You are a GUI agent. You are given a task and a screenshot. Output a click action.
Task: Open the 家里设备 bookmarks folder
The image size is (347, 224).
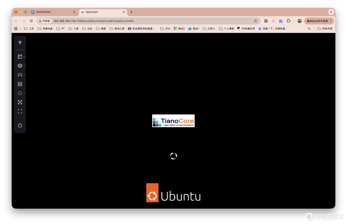45,29
